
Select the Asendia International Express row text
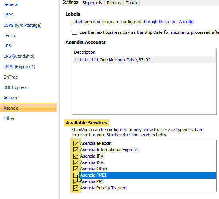click(x=109, y=150)
